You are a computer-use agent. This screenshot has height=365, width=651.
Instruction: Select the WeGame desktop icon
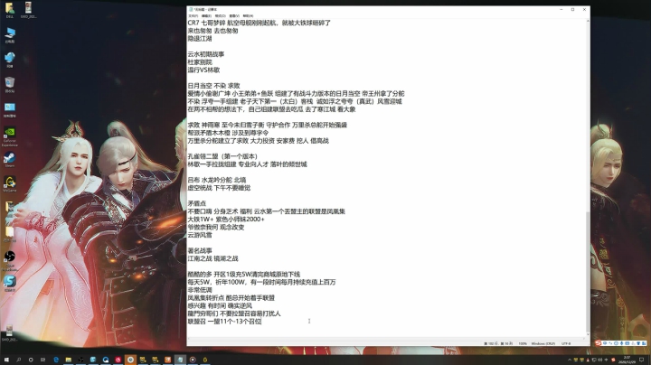tap(10, 184)
